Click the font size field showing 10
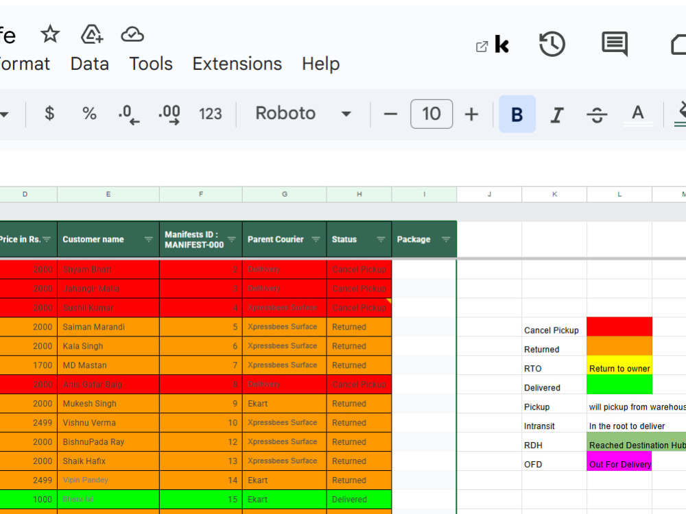This screenshot has height=514, width=686. [x=431, y=114]
